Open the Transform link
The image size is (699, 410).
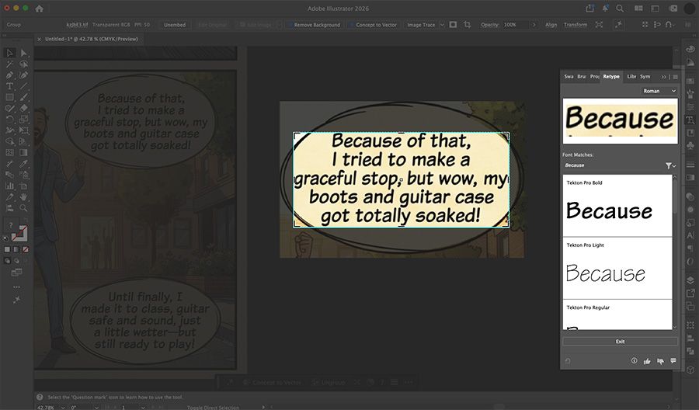[x=576, y=25]
